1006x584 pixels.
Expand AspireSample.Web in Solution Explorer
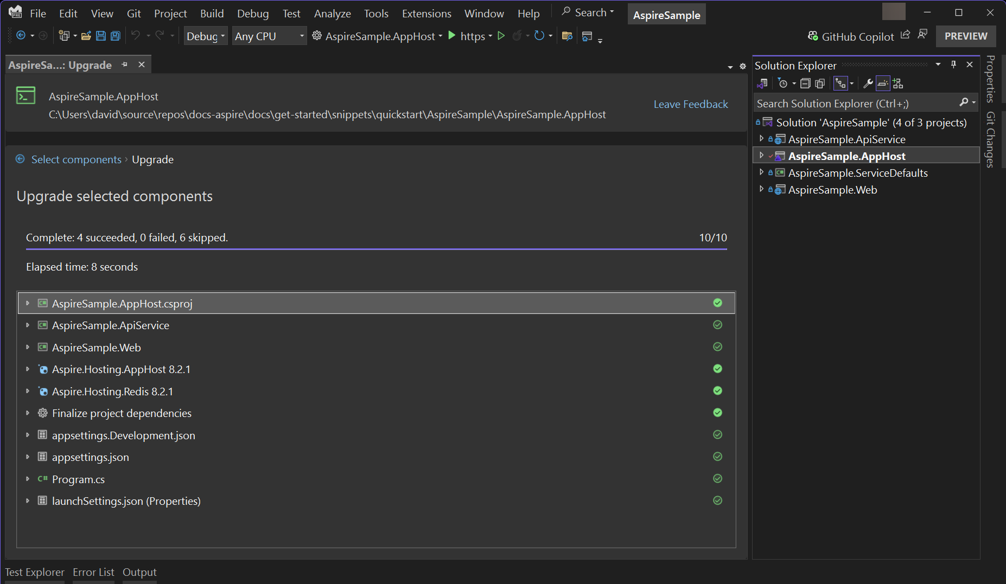coord(761,189)
